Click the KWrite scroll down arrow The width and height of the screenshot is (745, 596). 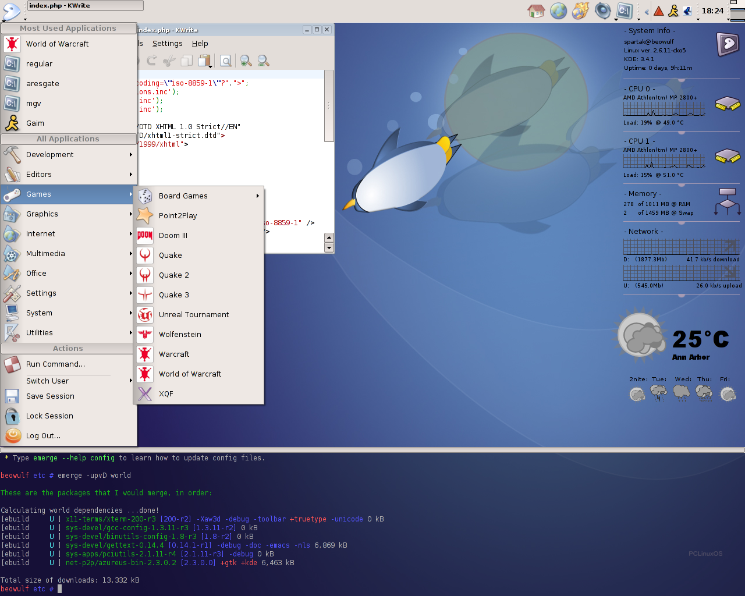[329, 248]
